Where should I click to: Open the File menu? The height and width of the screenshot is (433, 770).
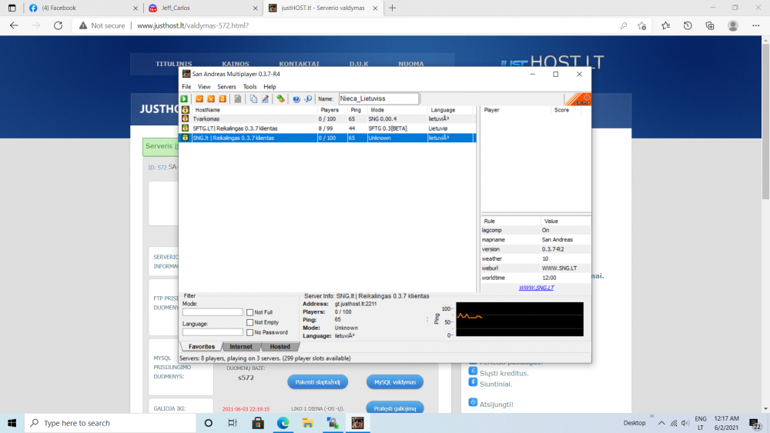[186, 87]
